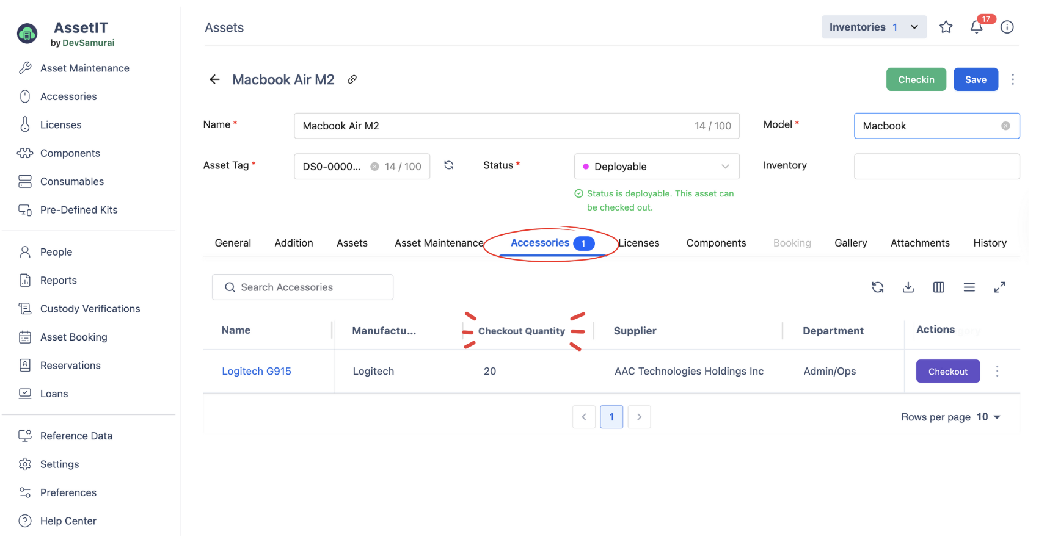Change table row density icon
The width and height of the screenshot is (1047, 548).
969,287
